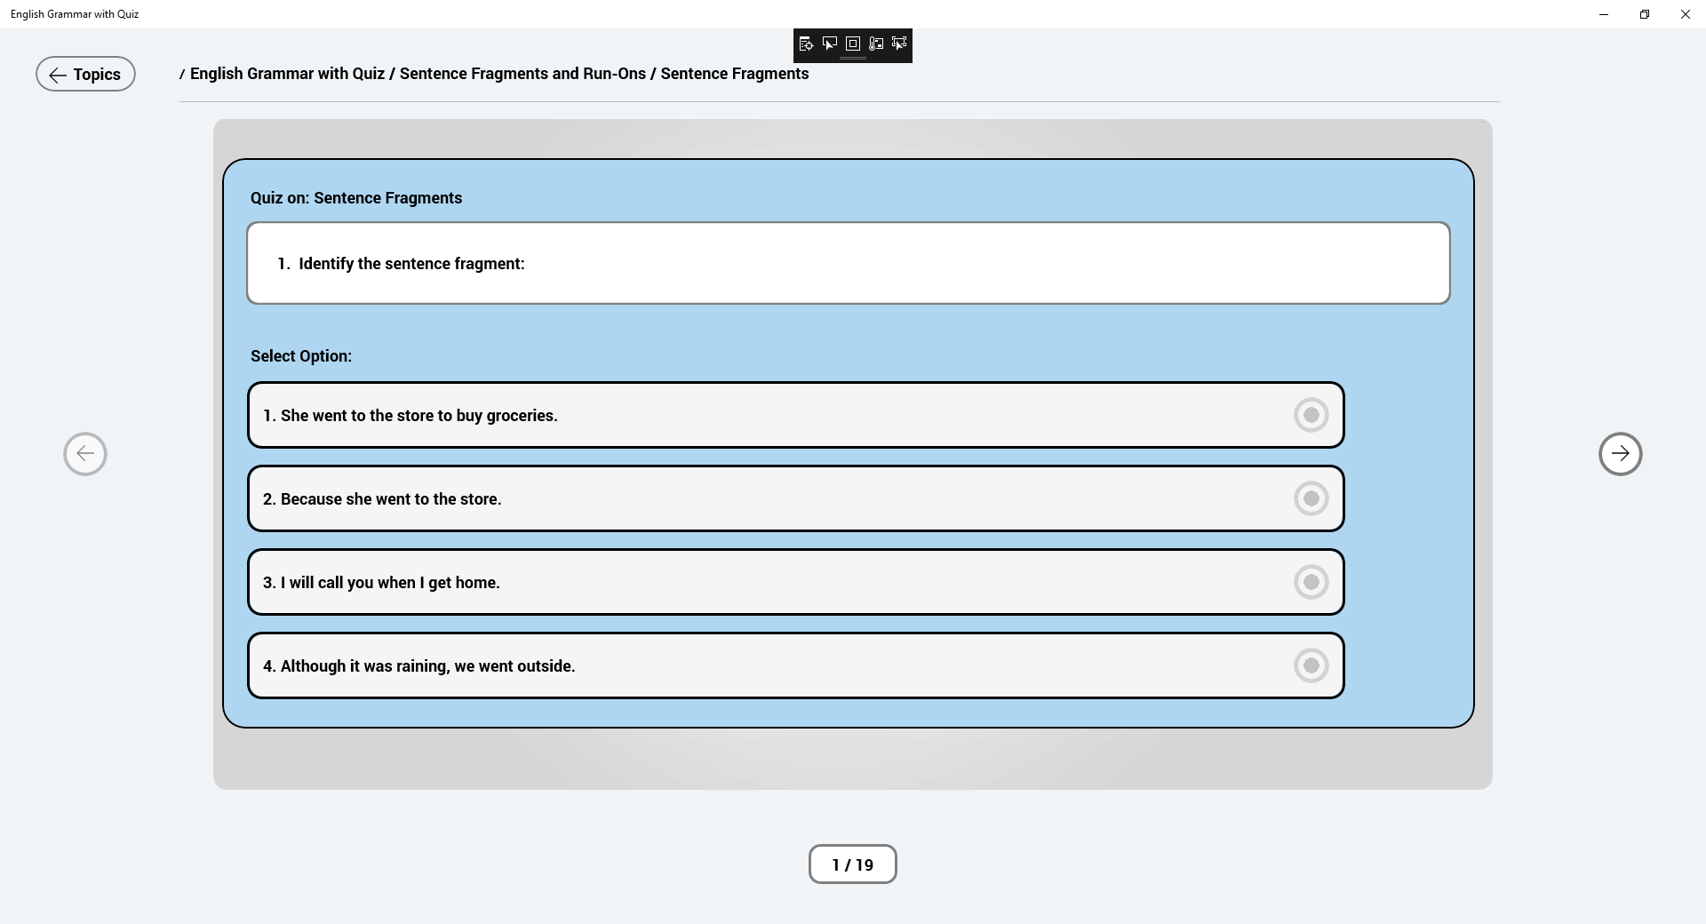This screenshot has height=924, width=1706.
Task: Select radio for 'I will call you'
Action: click(1311, 582)
